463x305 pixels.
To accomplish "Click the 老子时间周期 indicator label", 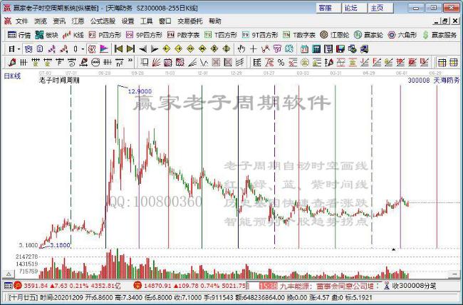I will (59, 80).
